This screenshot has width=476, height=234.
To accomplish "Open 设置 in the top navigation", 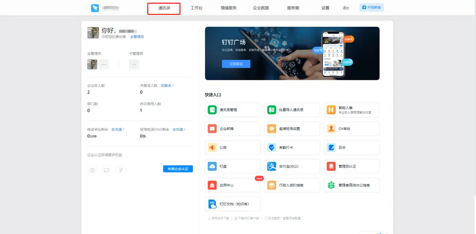I will (x=325, y=8).
